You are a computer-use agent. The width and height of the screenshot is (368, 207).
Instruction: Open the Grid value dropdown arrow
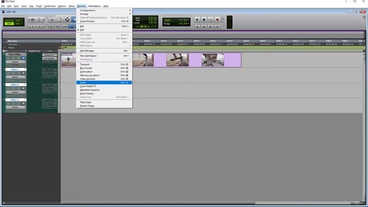188,20
